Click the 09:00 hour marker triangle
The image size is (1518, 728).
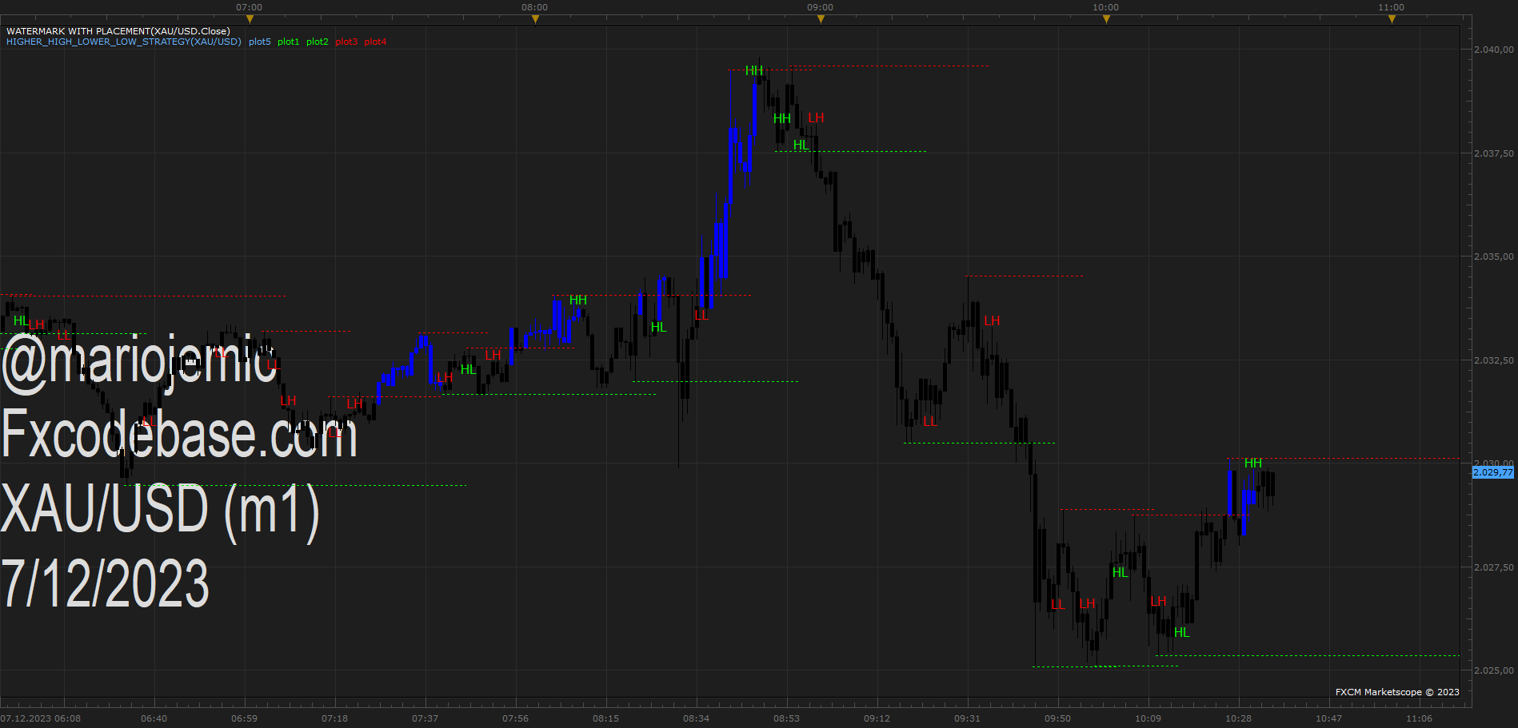(x=821, y=19)
